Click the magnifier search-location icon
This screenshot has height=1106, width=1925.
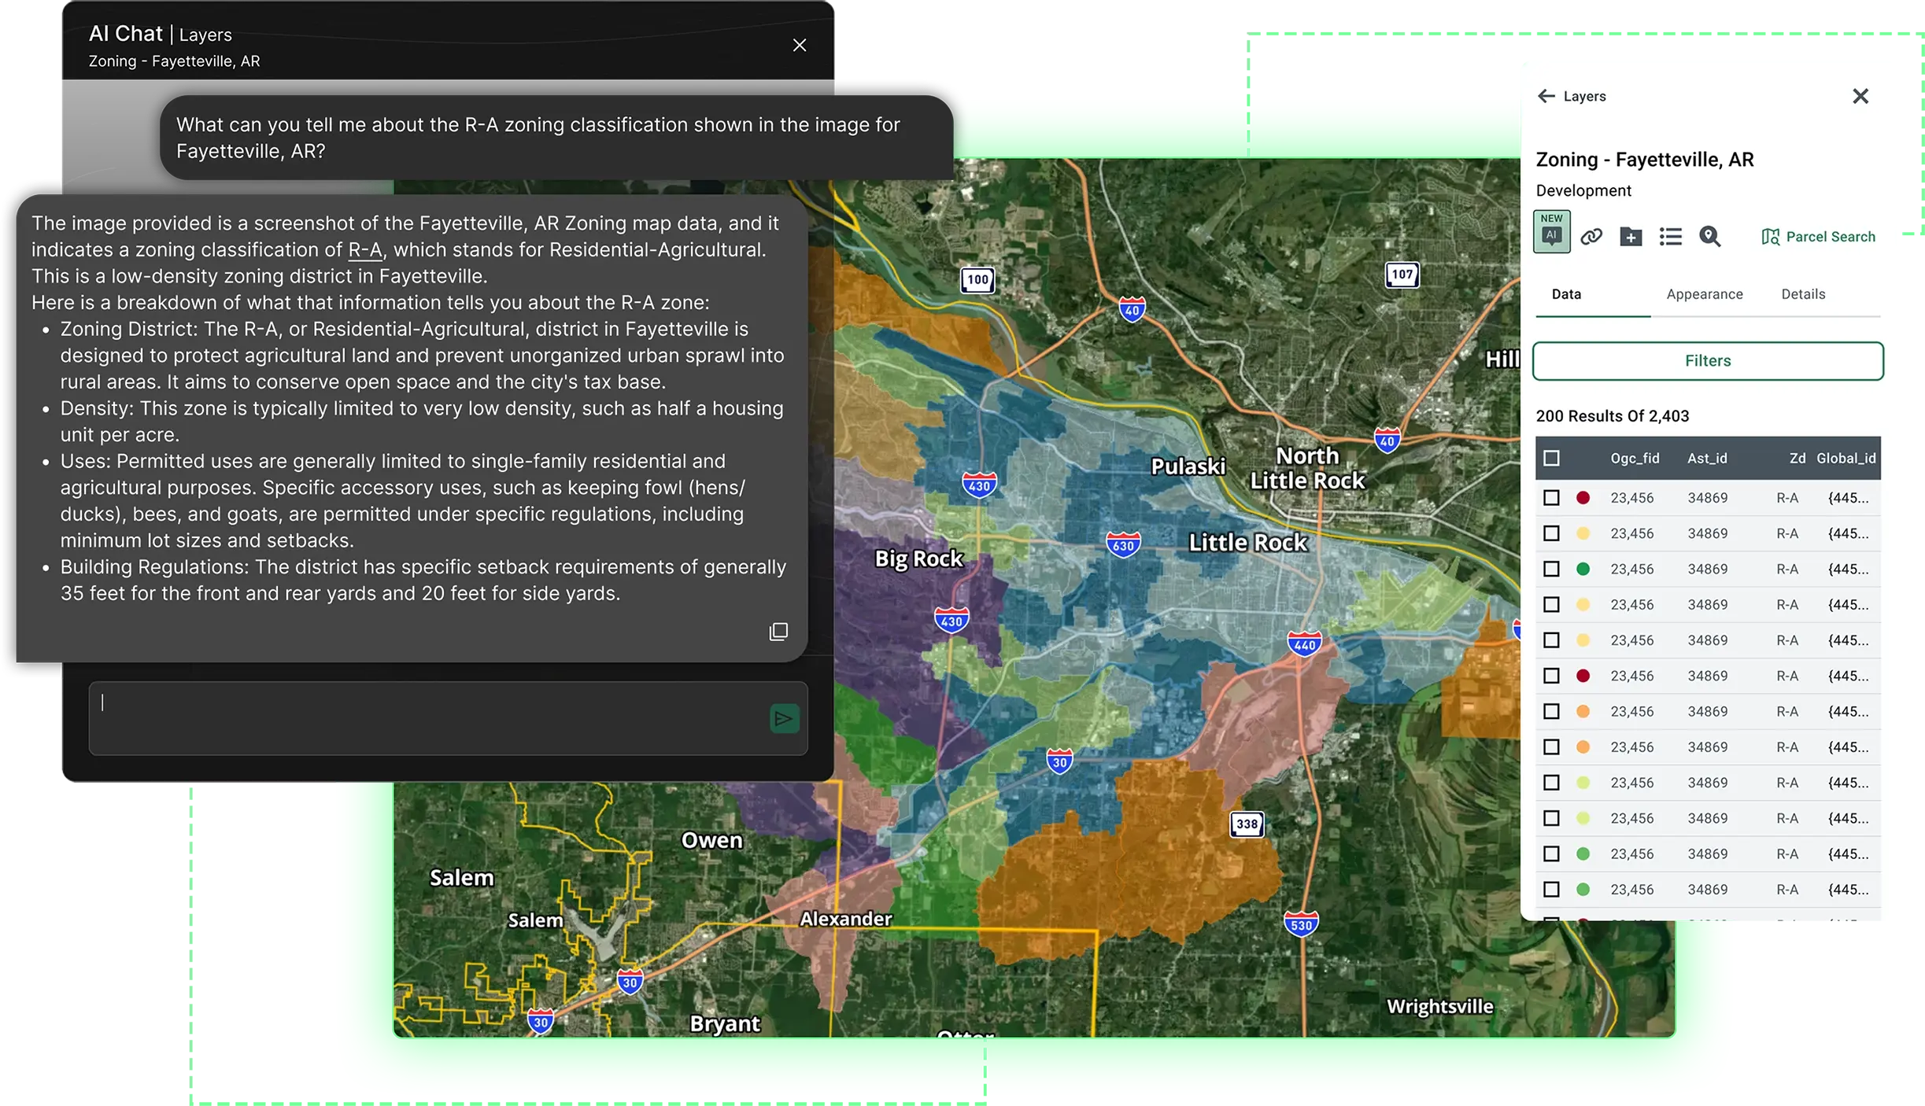coord(1709,237)
